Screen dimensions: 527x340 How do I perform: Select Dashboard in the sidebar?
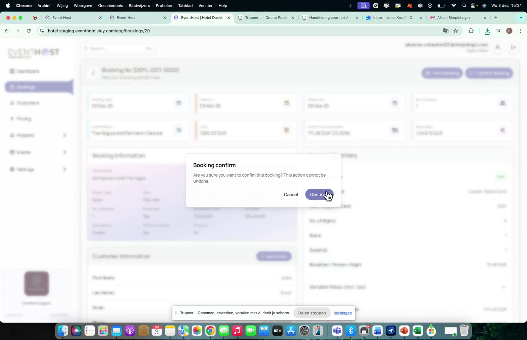28,71
